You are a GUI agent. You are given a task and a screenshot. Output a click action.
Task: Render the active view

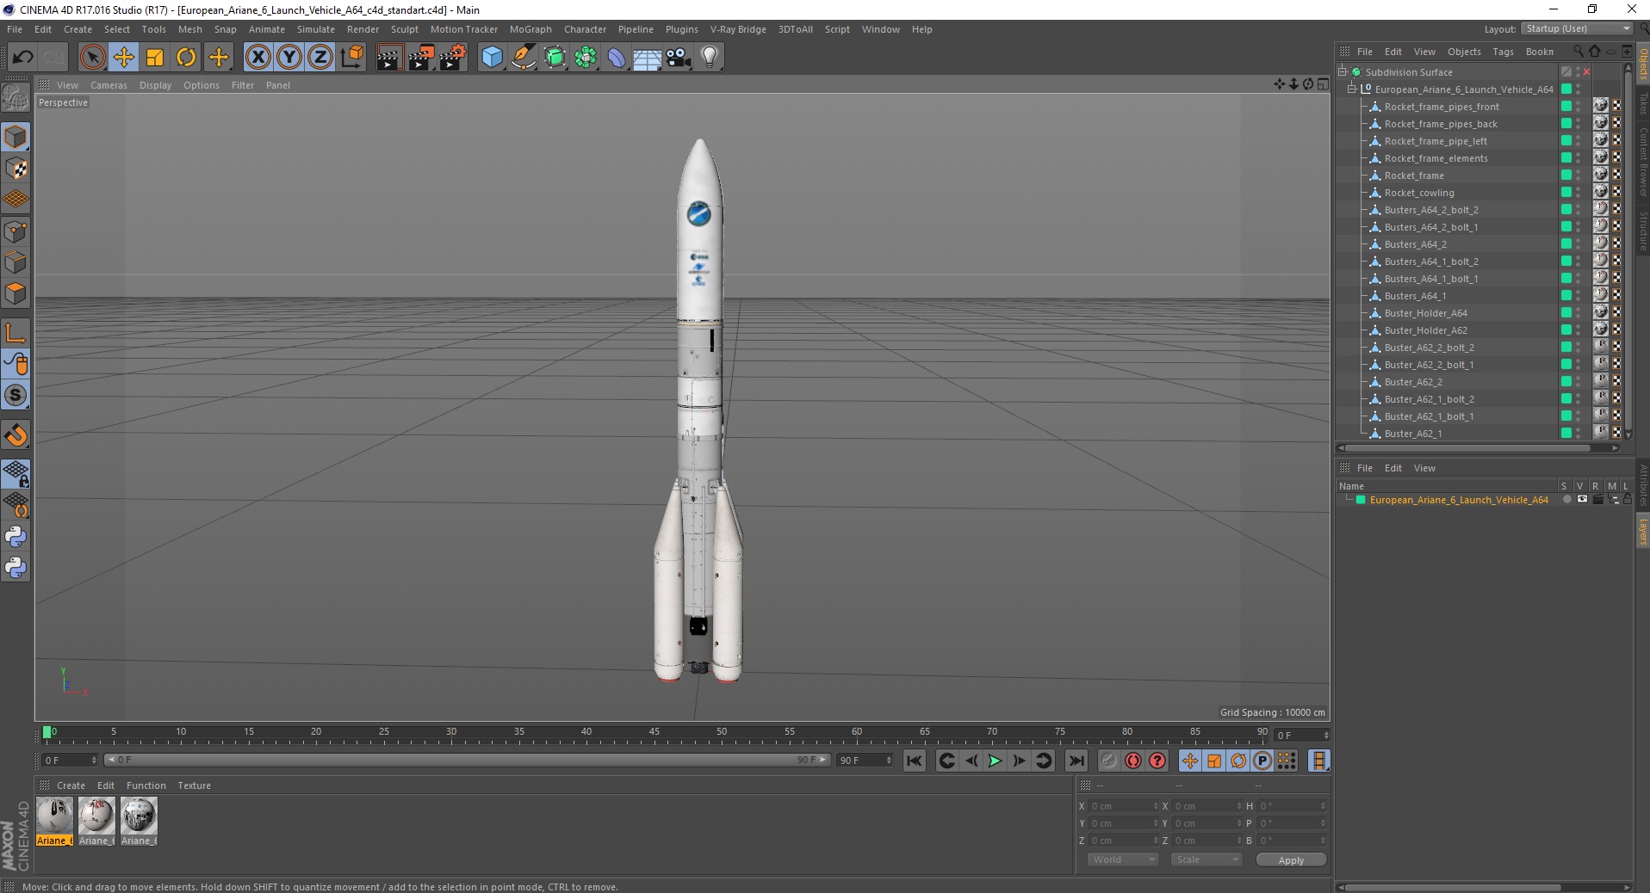pyautogui.click(x=389, y=58)
